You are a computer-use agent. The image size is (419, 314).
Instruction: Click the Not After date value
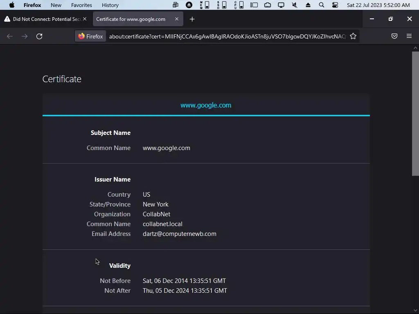[185, 291]
